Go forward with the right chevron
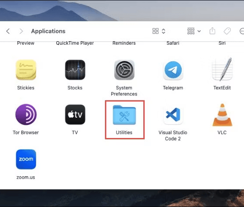244x207 pixels. 21,31
